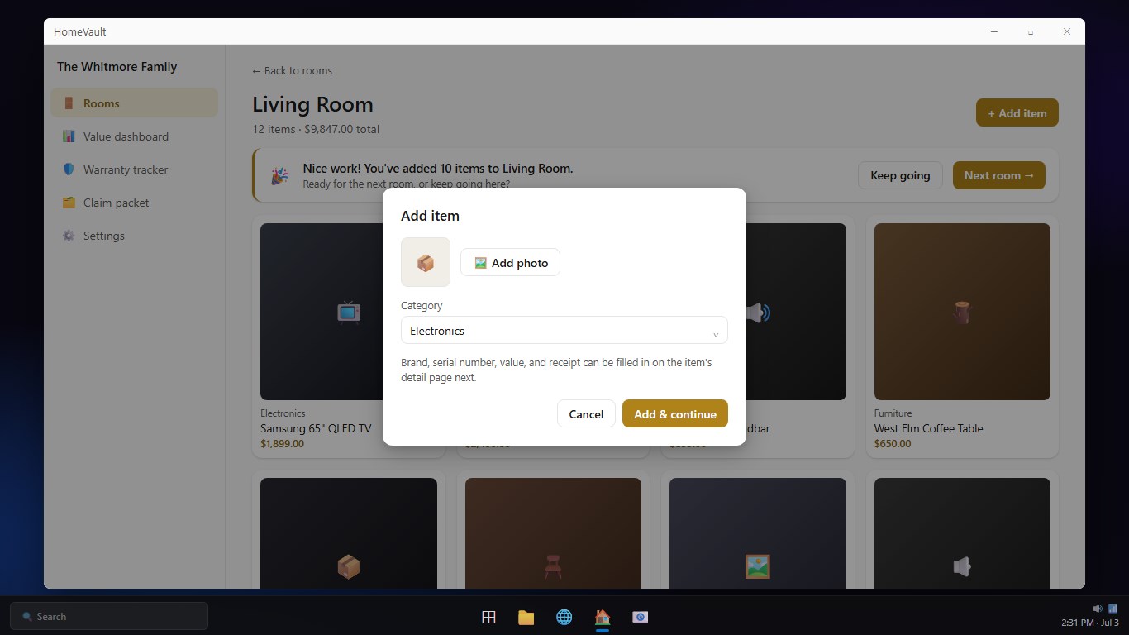Click the 12 items $9,847.00 total summary
1129x635 pixels.
316,129
